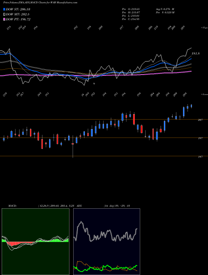Click the last blue candlestick at far right
This screenshot has height=275, width=208.
(191, 106)
